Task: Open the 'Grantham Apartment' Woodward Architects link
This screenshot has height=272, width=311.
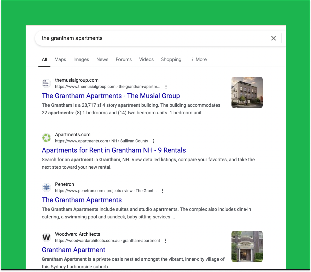Action: 73,250
